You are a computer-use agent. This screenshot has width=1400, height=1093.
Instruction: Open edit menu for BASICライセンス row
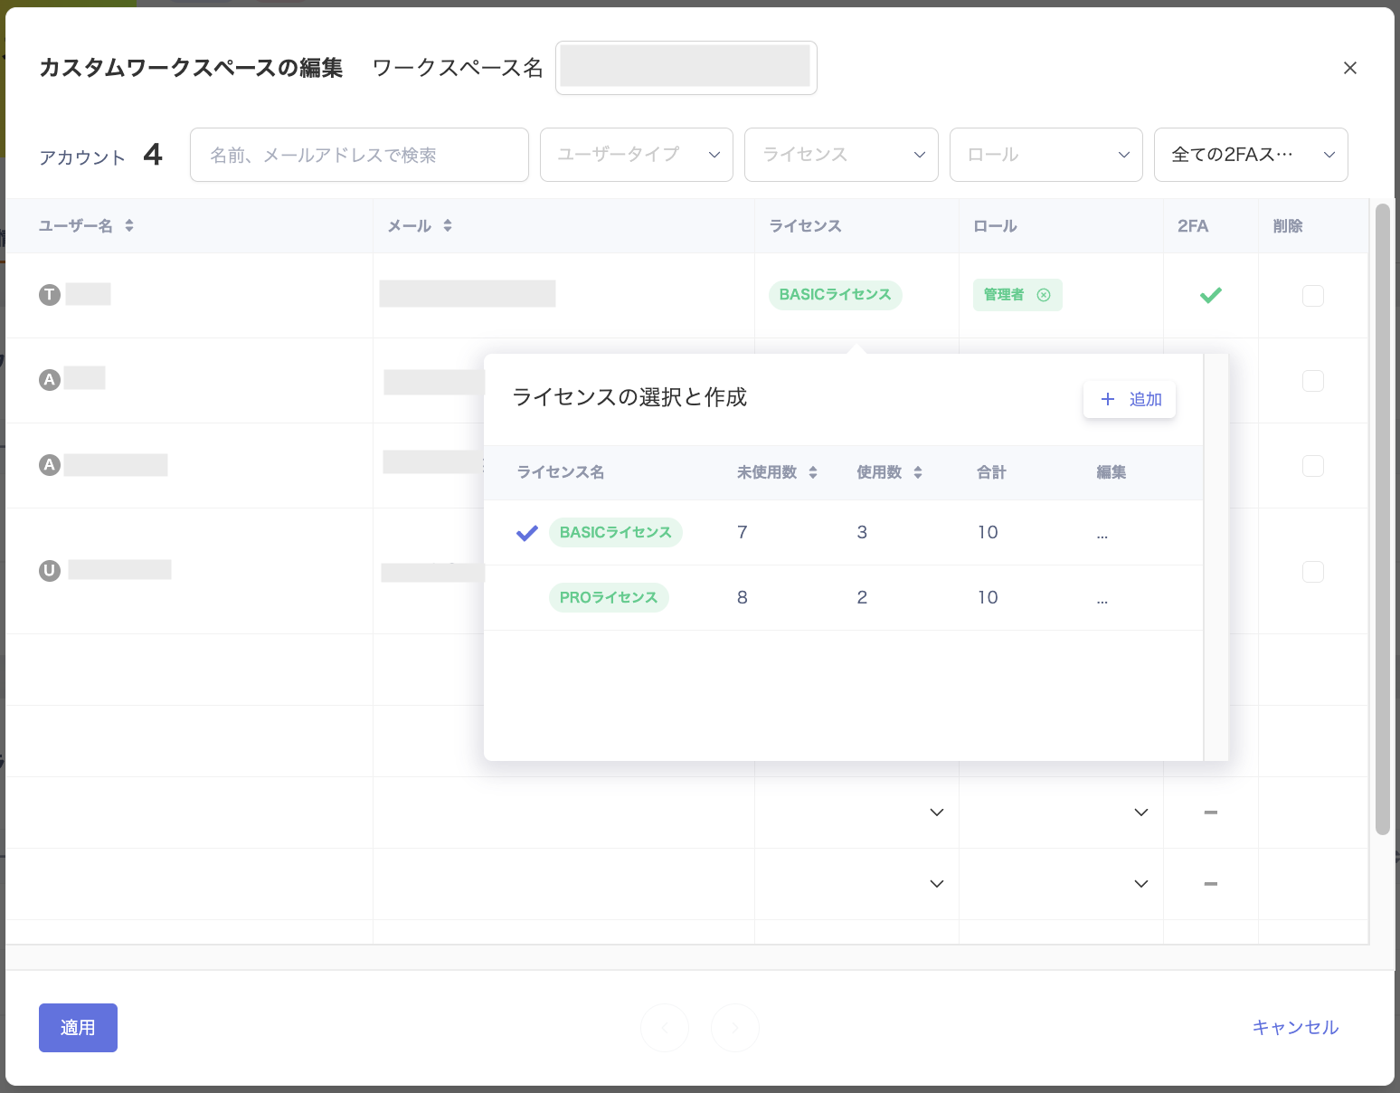pos(1102,534)
